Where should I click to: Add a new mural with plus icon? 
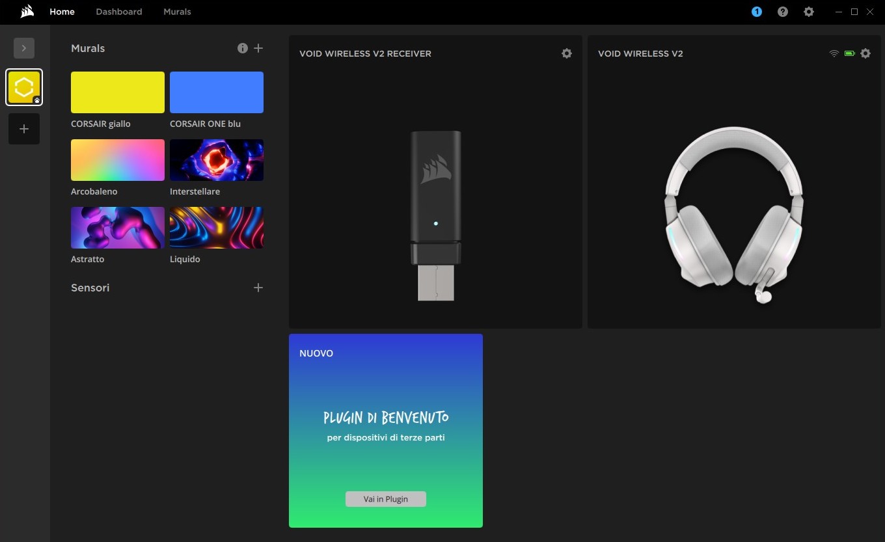point(258,48)
